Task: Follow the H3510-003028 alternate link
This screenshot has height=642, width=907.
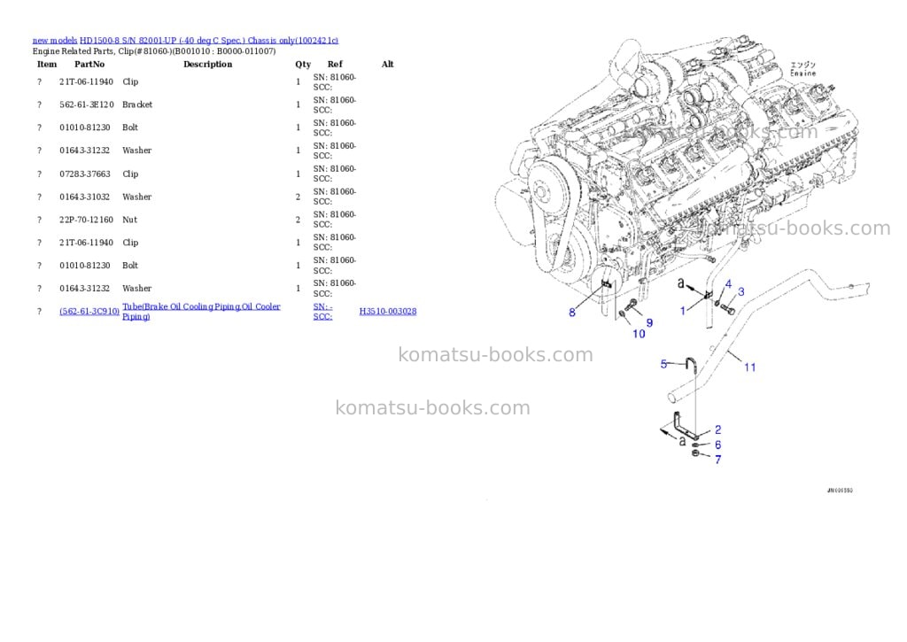Action: [x=388, y=311]
